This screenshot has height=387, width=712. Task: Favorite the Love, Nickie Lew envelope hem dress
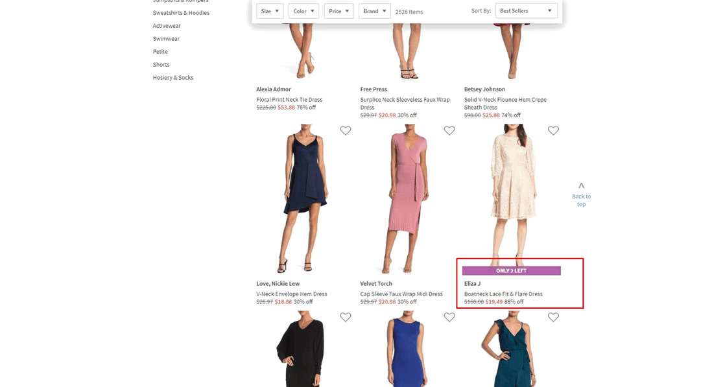point(346,130)
